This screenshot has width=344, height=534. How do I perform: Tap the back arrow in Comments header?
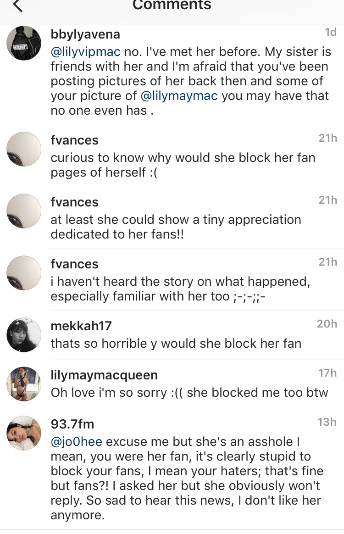click(17, 6)
